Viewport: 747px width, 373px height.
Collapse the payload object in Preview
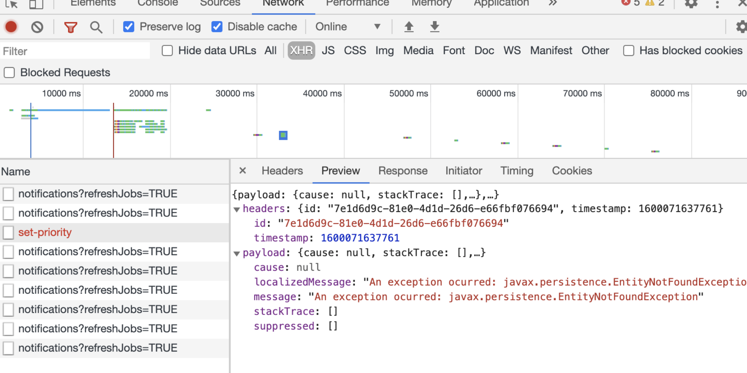(x=237, y=253)
